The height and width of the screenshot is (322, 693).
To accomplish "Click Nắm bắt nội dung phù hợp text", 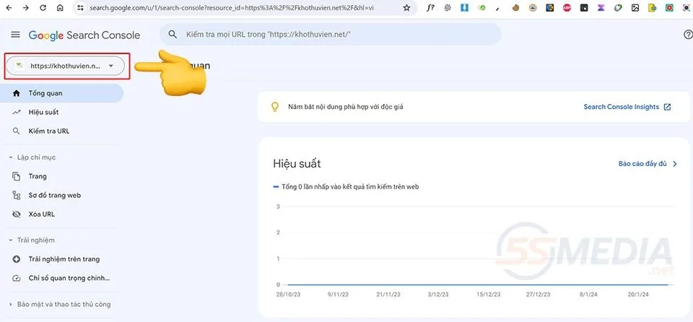I will pos(346,107).
